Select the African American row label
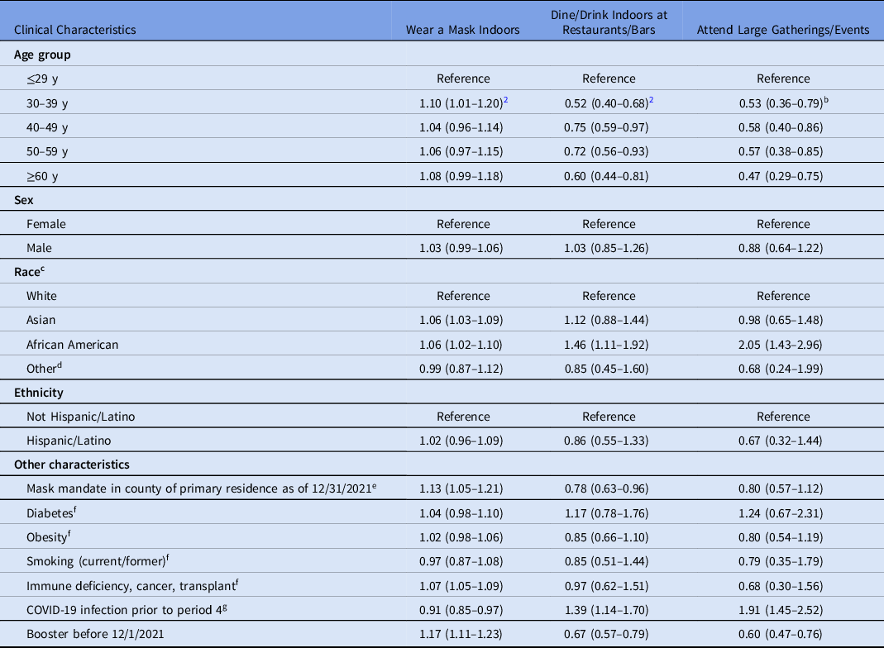The height and width of the screenshot is (648, 884). coord(71,344)
